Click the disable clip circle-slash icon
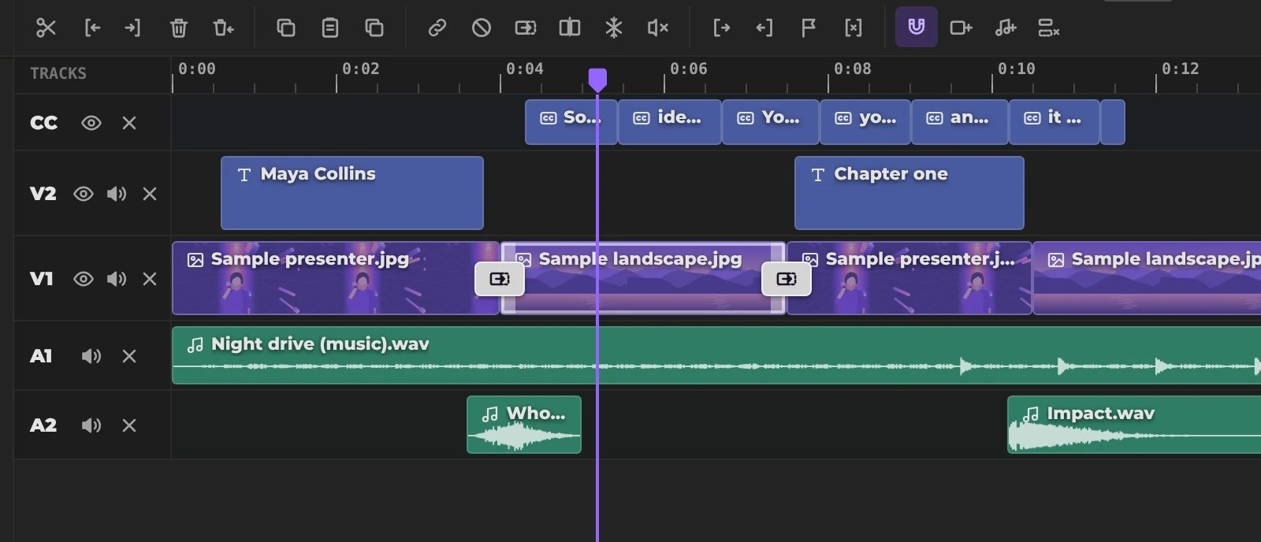 click(x=482, y=28)
